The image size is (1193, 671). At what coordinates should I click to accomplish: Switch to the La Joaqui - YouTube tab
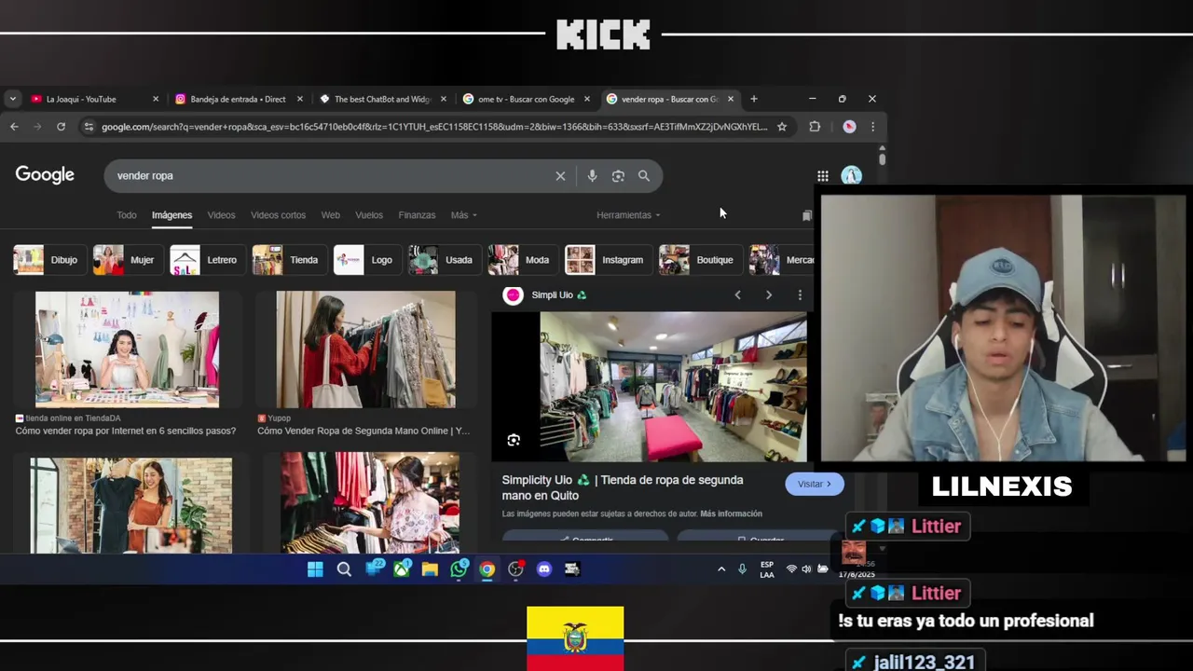coord(93,99)
